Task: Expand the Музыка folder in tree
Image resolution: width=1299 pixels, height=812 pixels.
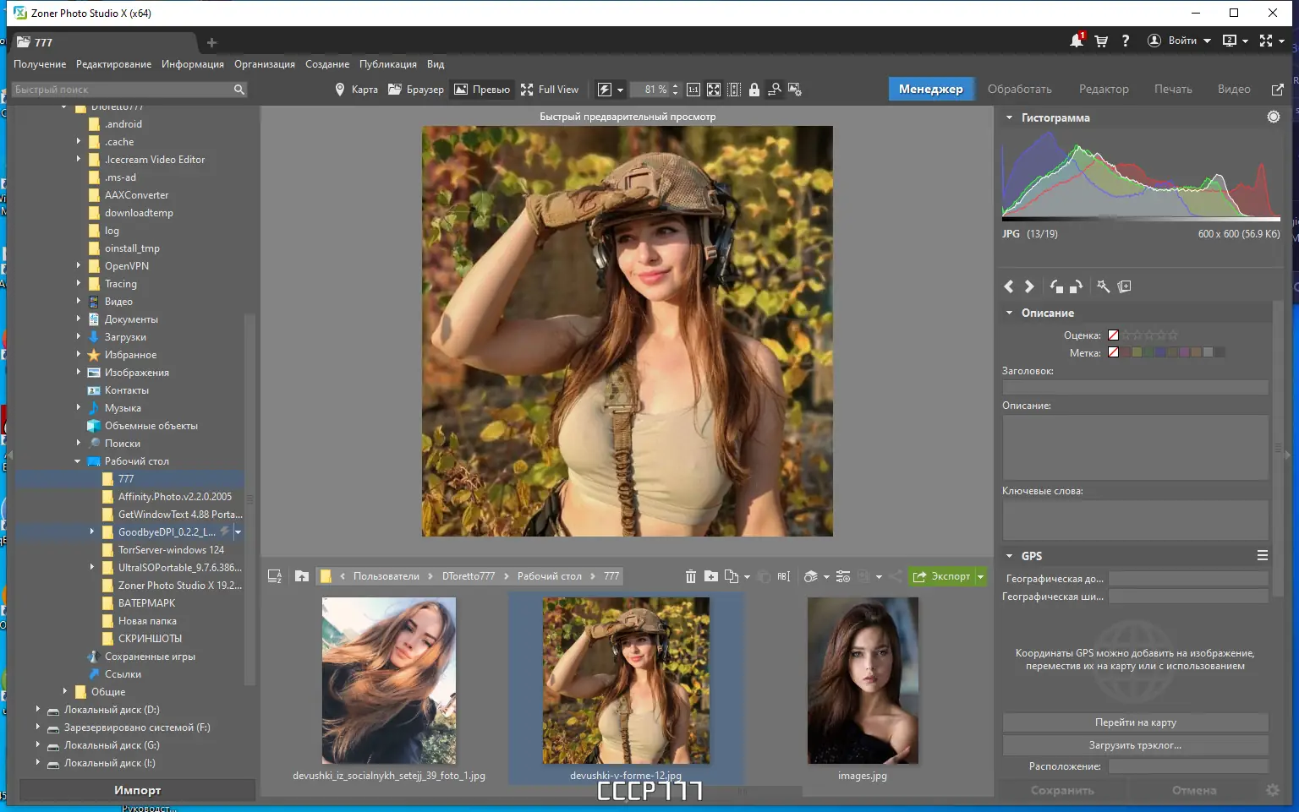Action: pos(79,408)
